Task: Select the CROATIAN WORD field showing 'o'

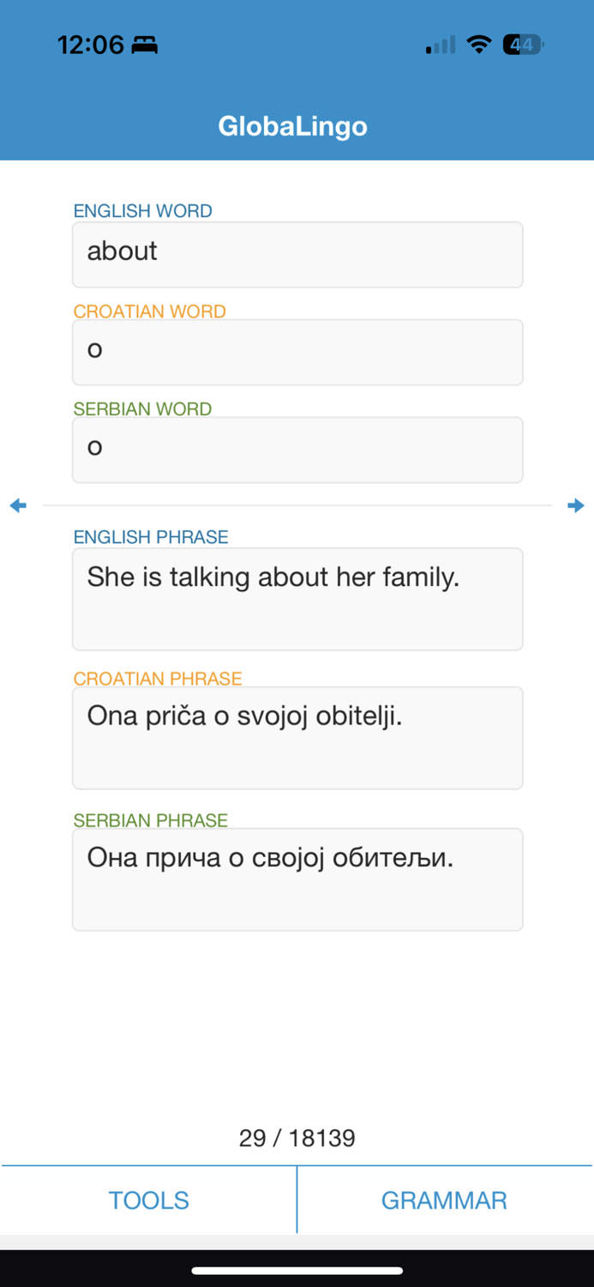Action: 297,352
